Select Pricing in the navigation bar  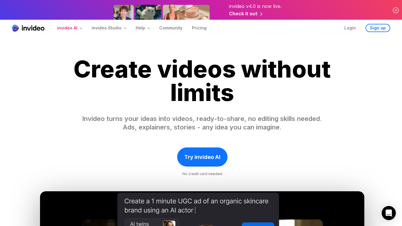199,28
